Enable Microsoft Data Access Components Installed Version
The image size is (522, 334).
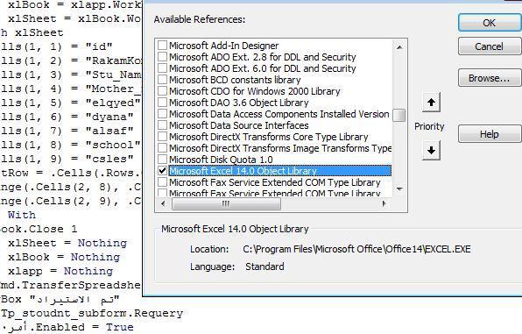(x=162, y=113)
